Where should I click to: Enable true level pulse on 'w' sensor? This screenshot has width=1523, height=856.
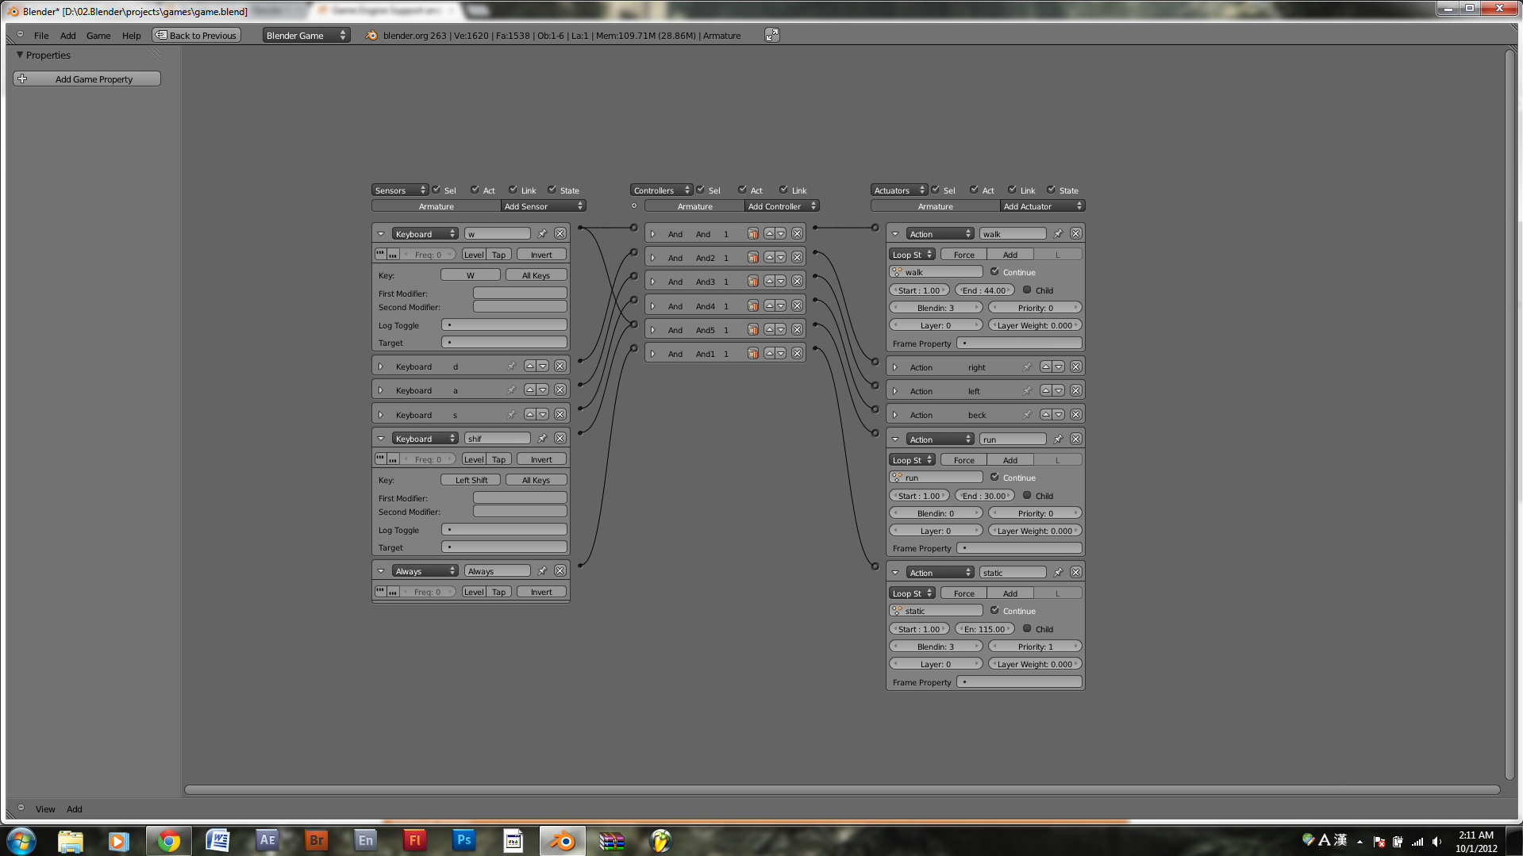click(x=380, y=254)
